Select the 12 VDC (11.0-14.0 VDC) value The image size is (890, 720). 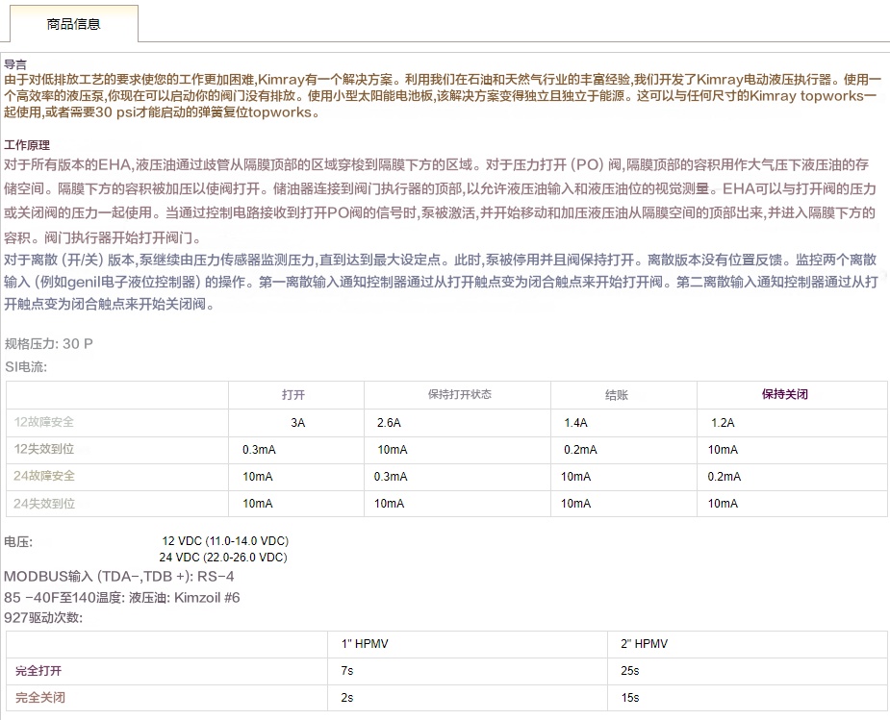tap(225, 541)
